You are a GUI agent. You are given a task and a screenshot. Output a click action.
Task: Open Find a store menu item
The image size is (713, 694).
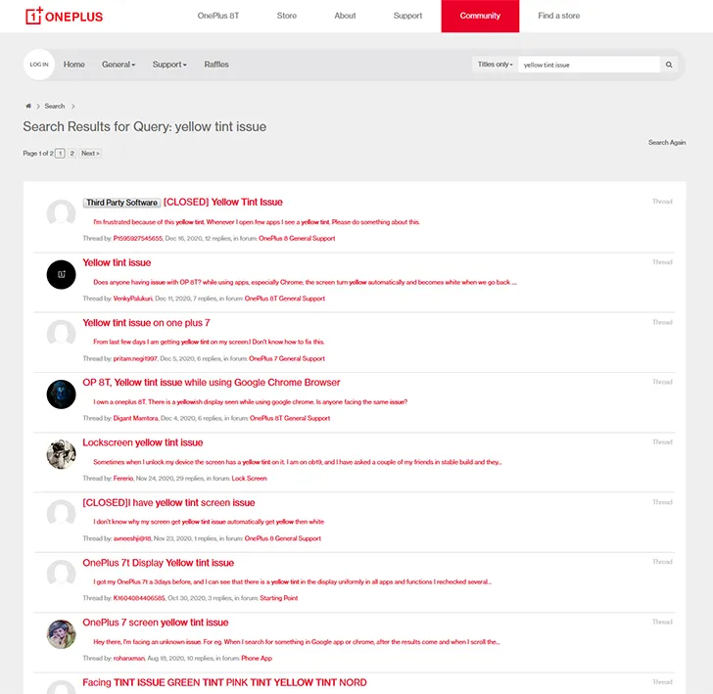pos(559,16)
